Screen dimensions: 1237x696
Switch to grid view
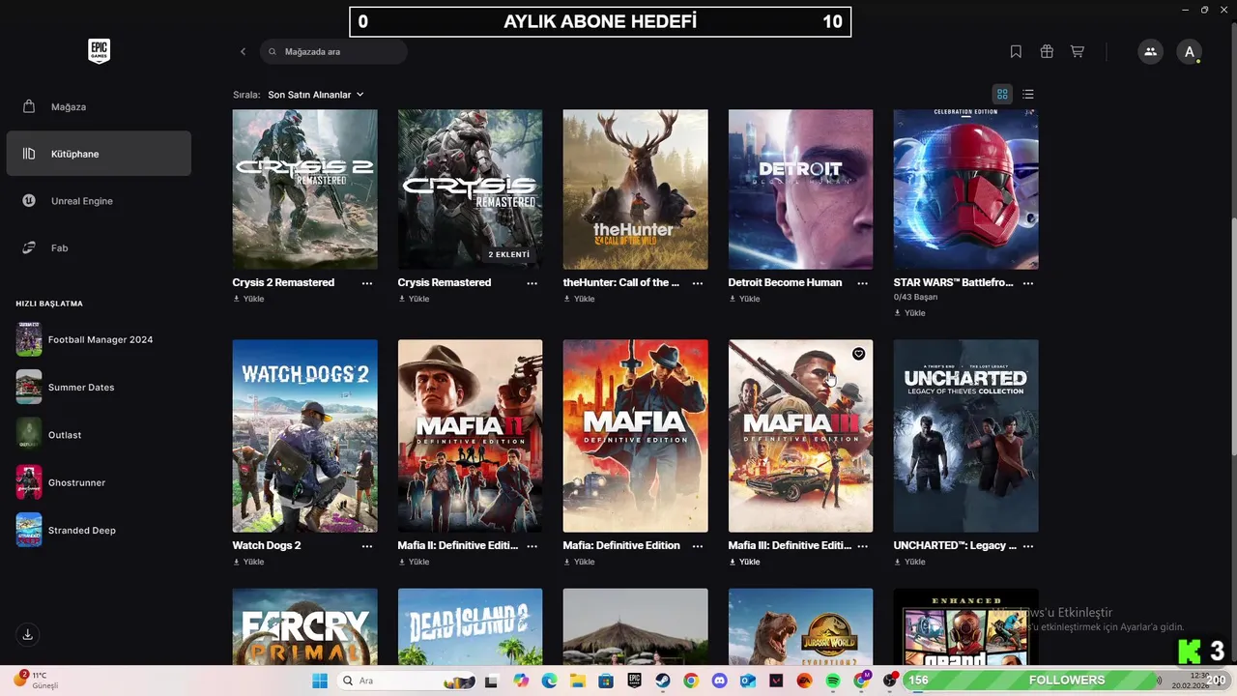click(x=1002, y=94)
